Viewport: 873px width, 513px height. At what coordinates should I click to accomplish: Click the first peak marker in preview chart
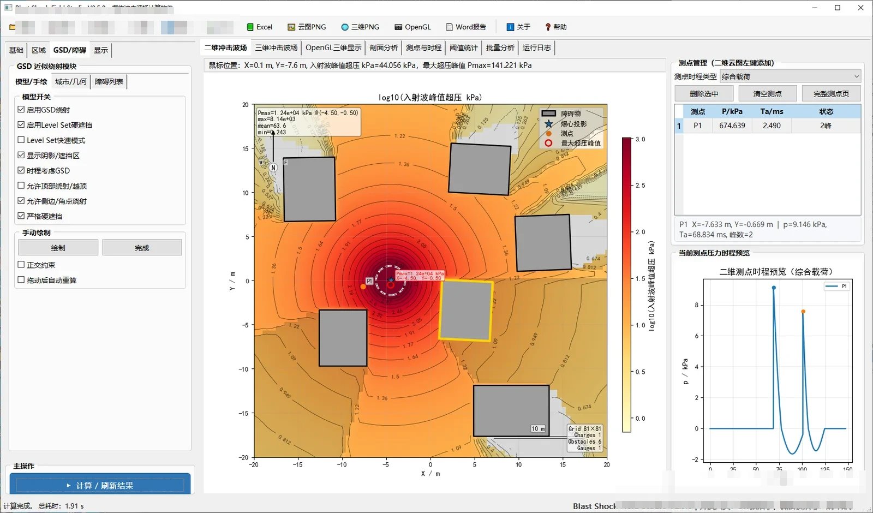(774, 288)
